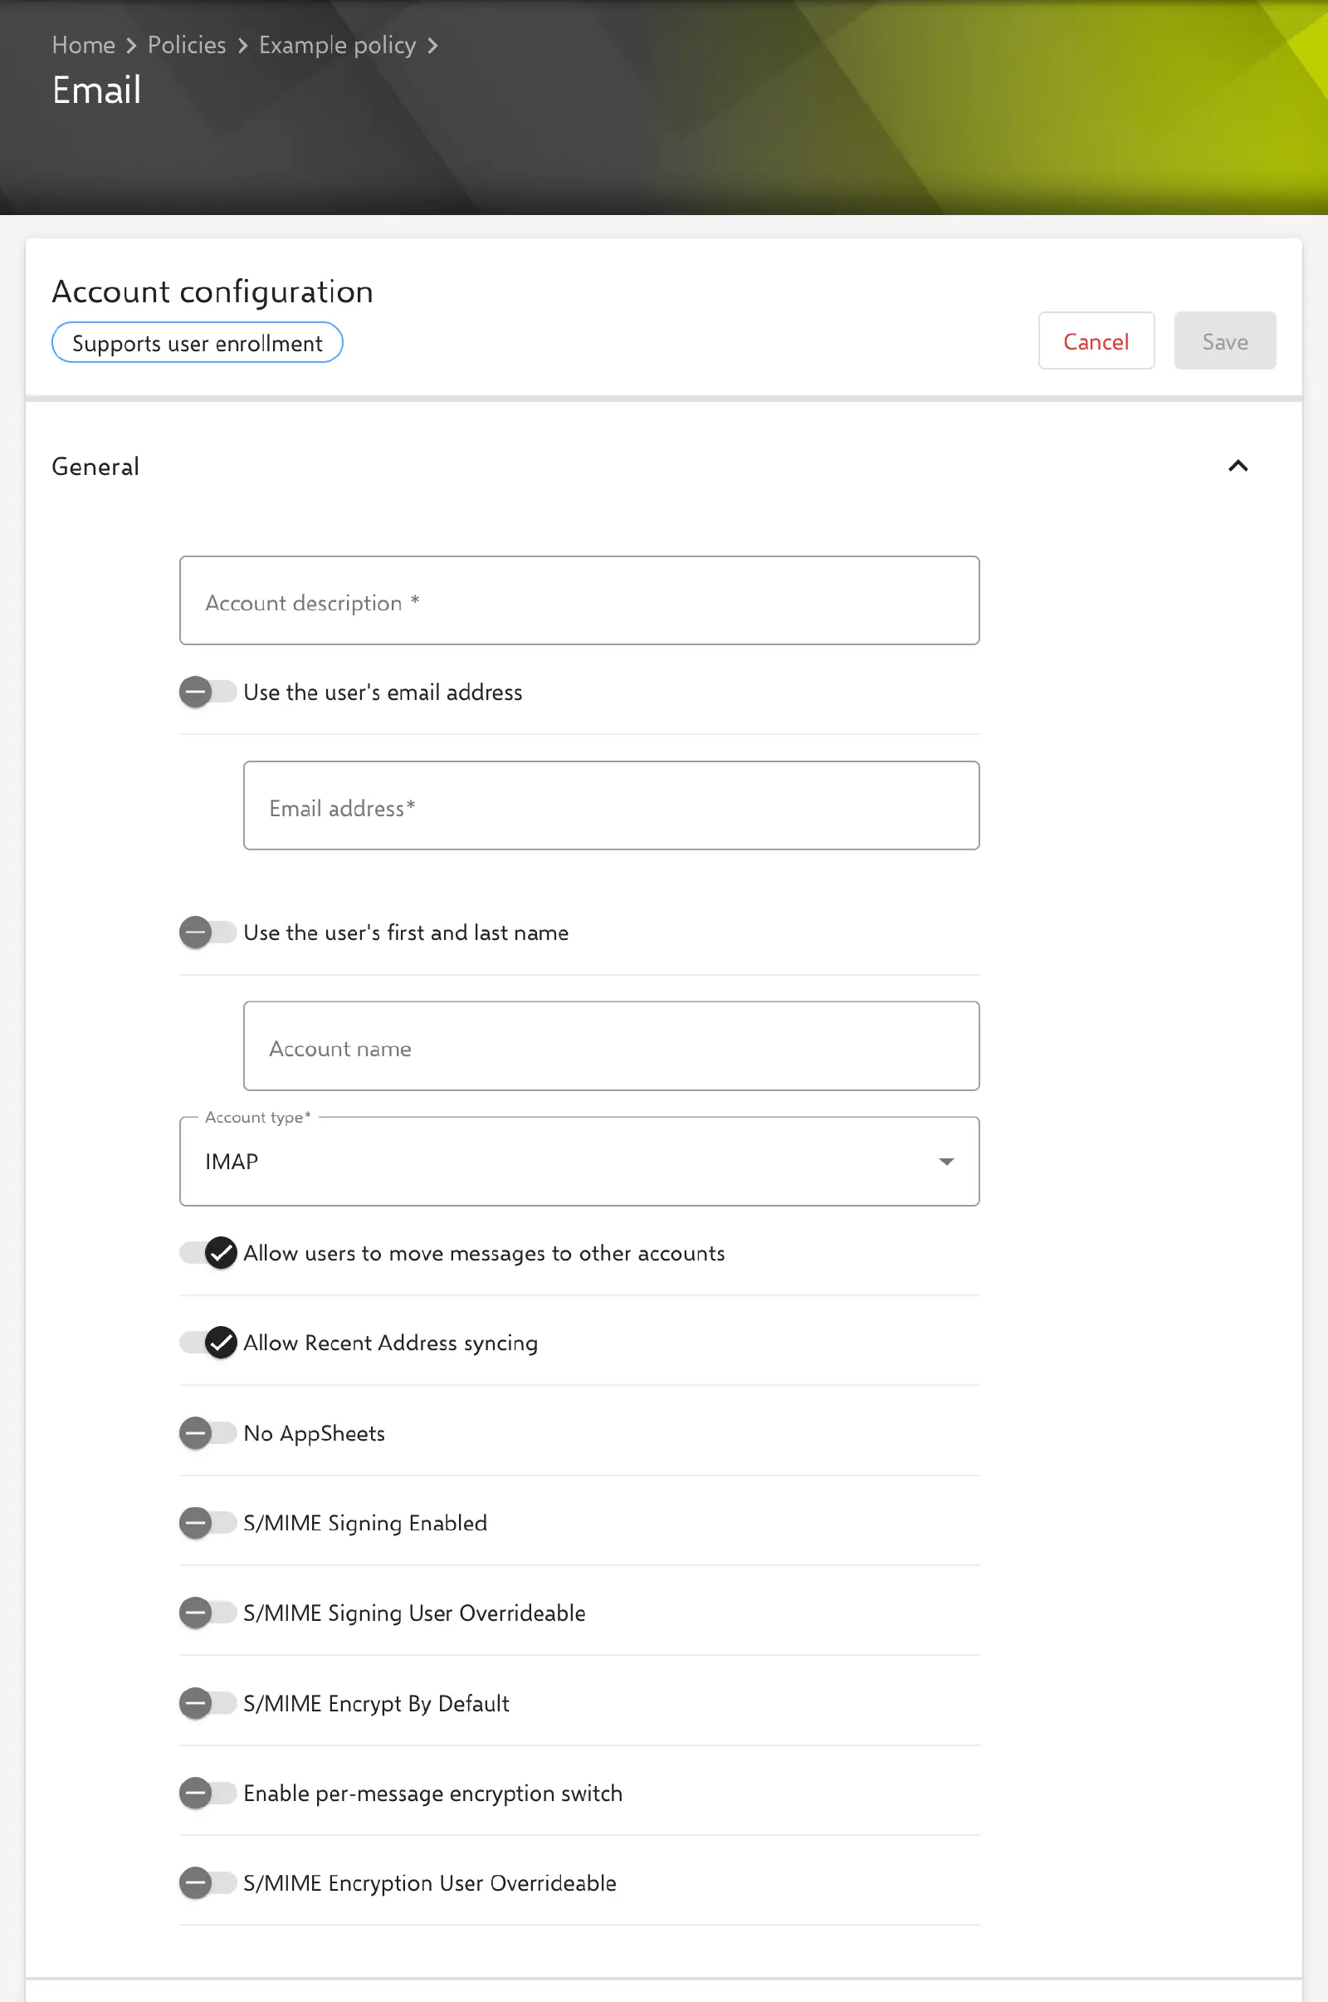The width and height of the screenshot is (1328, 2002).
Task: Open the Policies breadcrumb link
Action: [x=188, y=45]
